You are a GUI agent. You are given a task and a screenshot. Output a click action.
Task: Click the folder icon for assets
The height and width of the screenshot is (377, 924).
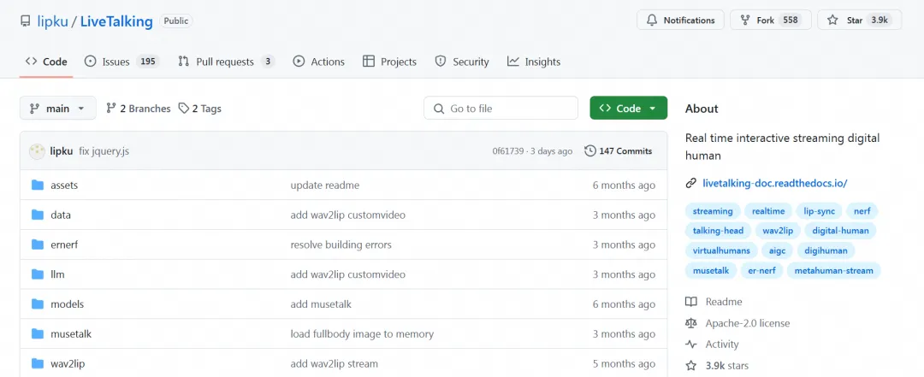38,185
